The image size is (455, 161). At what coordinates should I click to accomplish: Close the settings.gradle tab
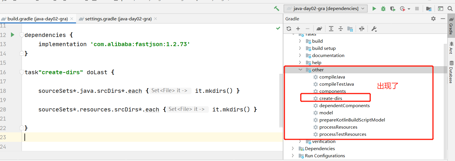click(156, 19)
